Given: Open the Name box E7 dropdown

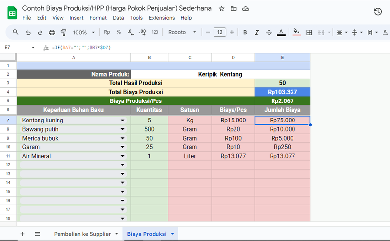Looking at the screenshot, I should click(x=33, y=47).
